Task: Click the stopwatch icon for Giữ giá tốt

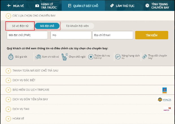Action: (x=11, y=57)
